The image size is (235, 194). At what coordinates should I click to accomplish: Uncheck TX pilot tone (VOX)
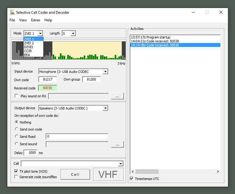[x=16, y=171]
